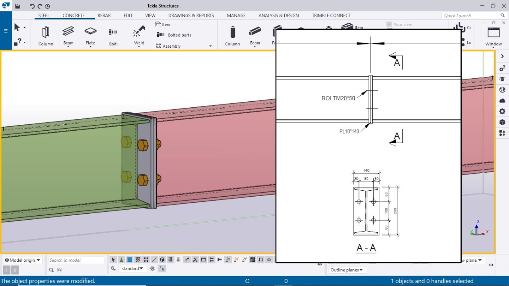Select the Steel Beam tool
This screenshot has width=509, height=286.
(x=68, y=35)
